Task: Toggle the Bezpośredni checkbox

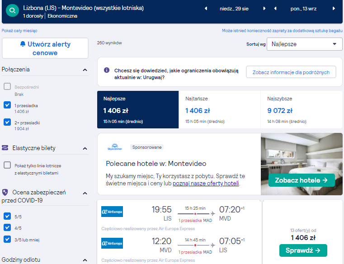Action: [x=7, y=86]
